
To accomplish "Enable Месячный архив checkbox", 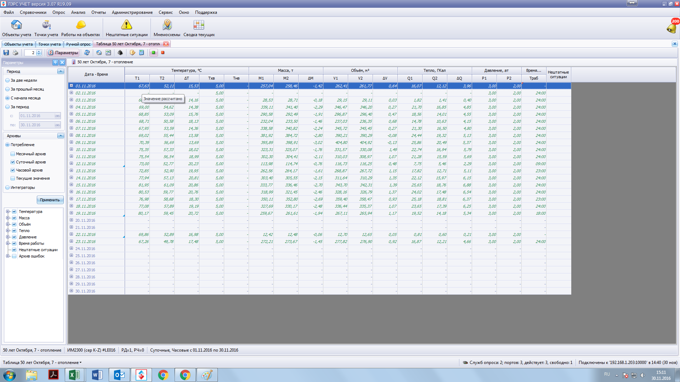I will tap(13, 154).
